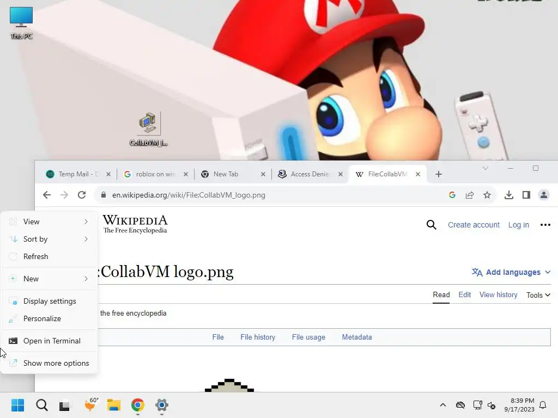Open Chrome side panel
The height and width of the screenshot is (418, 558).
[526, 195]
